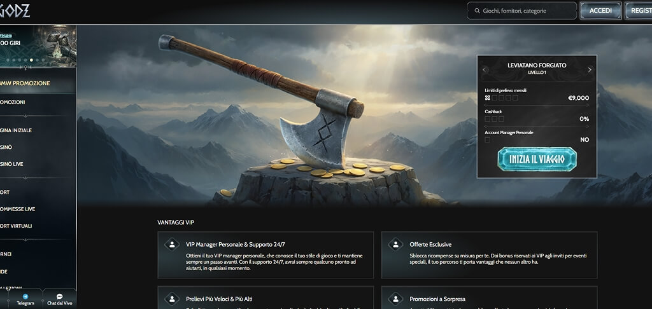Click the Offerte Esclusive heading
This screenshot has height=309, width=652.
pos(430,245)
